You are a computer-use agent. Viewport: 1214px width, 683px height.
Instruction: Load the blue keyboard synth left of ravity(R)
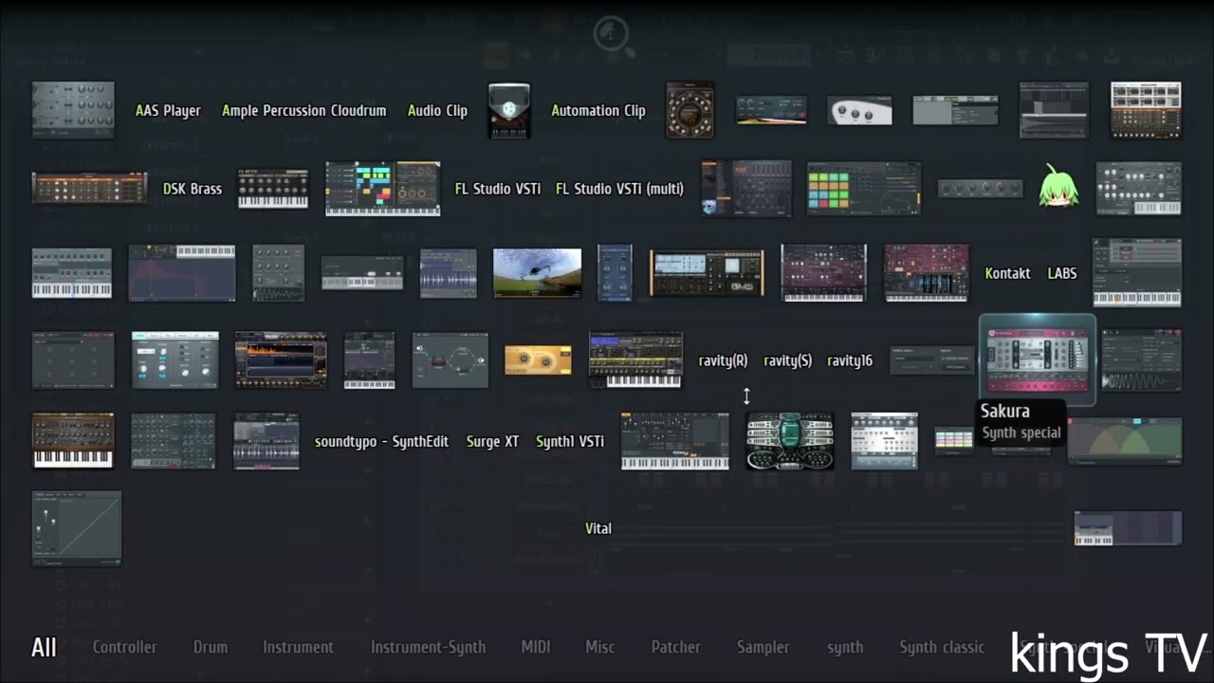tap(635, 360)
